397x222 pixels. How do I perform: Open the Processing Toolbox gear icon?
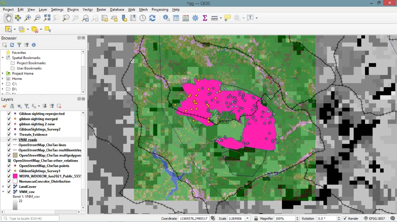(195, 18)
